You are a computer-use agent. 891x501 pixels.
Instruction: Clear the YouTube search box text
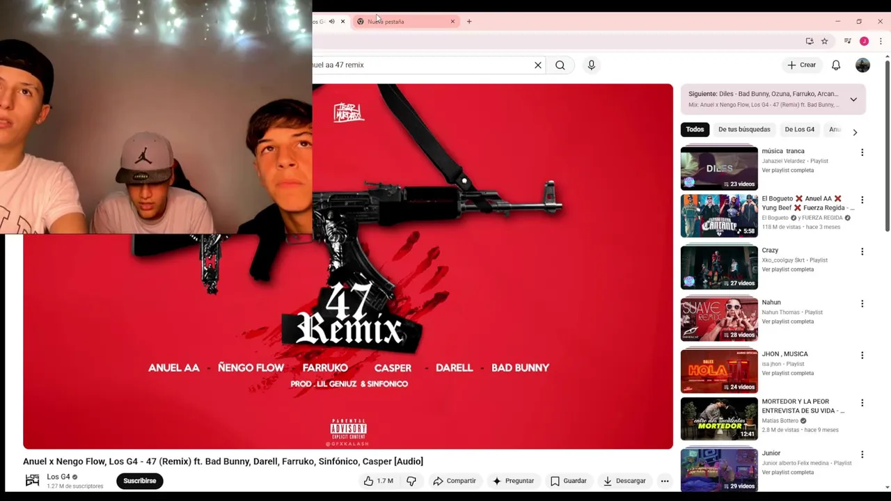pos(537,65)
